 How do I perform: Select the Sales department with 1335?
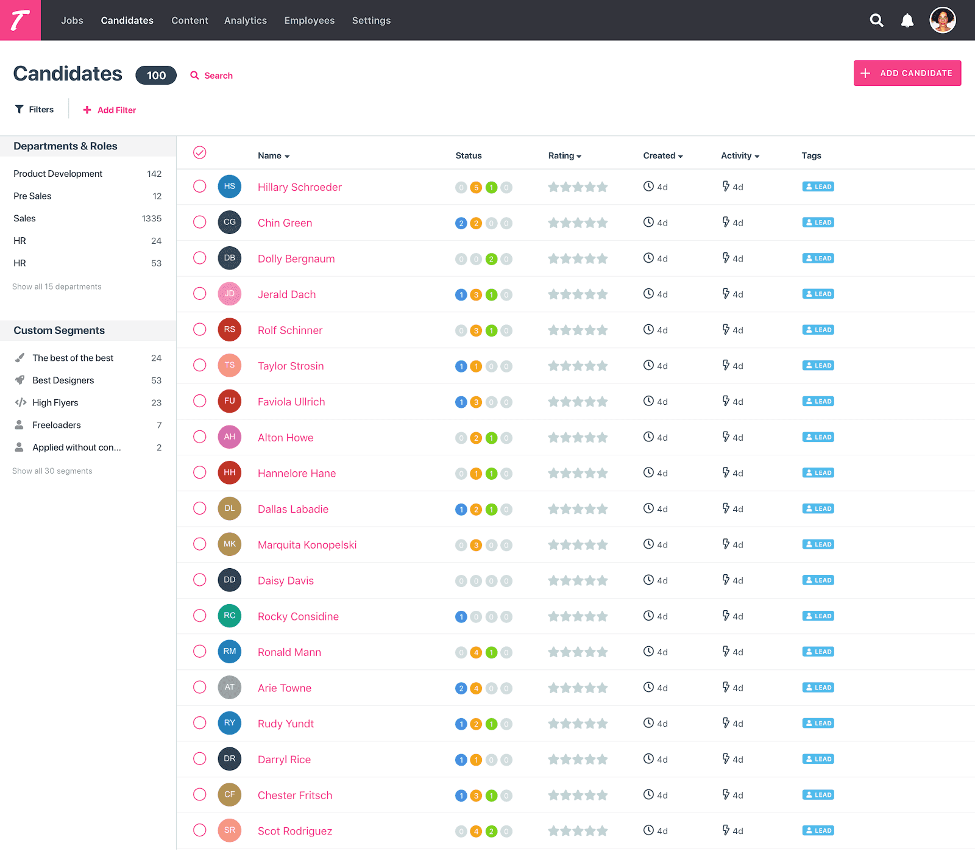coord(88,218)
